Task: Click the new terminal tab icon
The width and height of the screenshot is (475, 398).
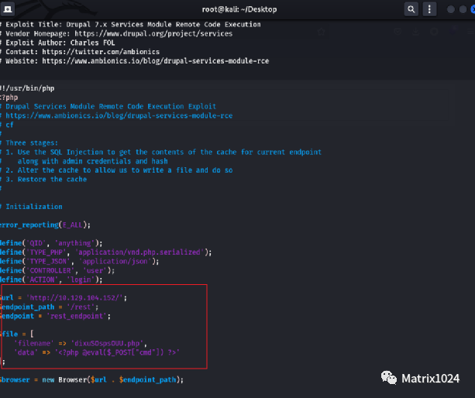Action: (8, 9)
